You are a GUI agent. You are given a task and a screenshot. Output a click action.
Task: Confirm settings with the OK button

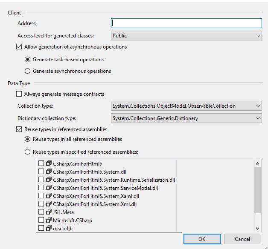[x=202, y=239]
